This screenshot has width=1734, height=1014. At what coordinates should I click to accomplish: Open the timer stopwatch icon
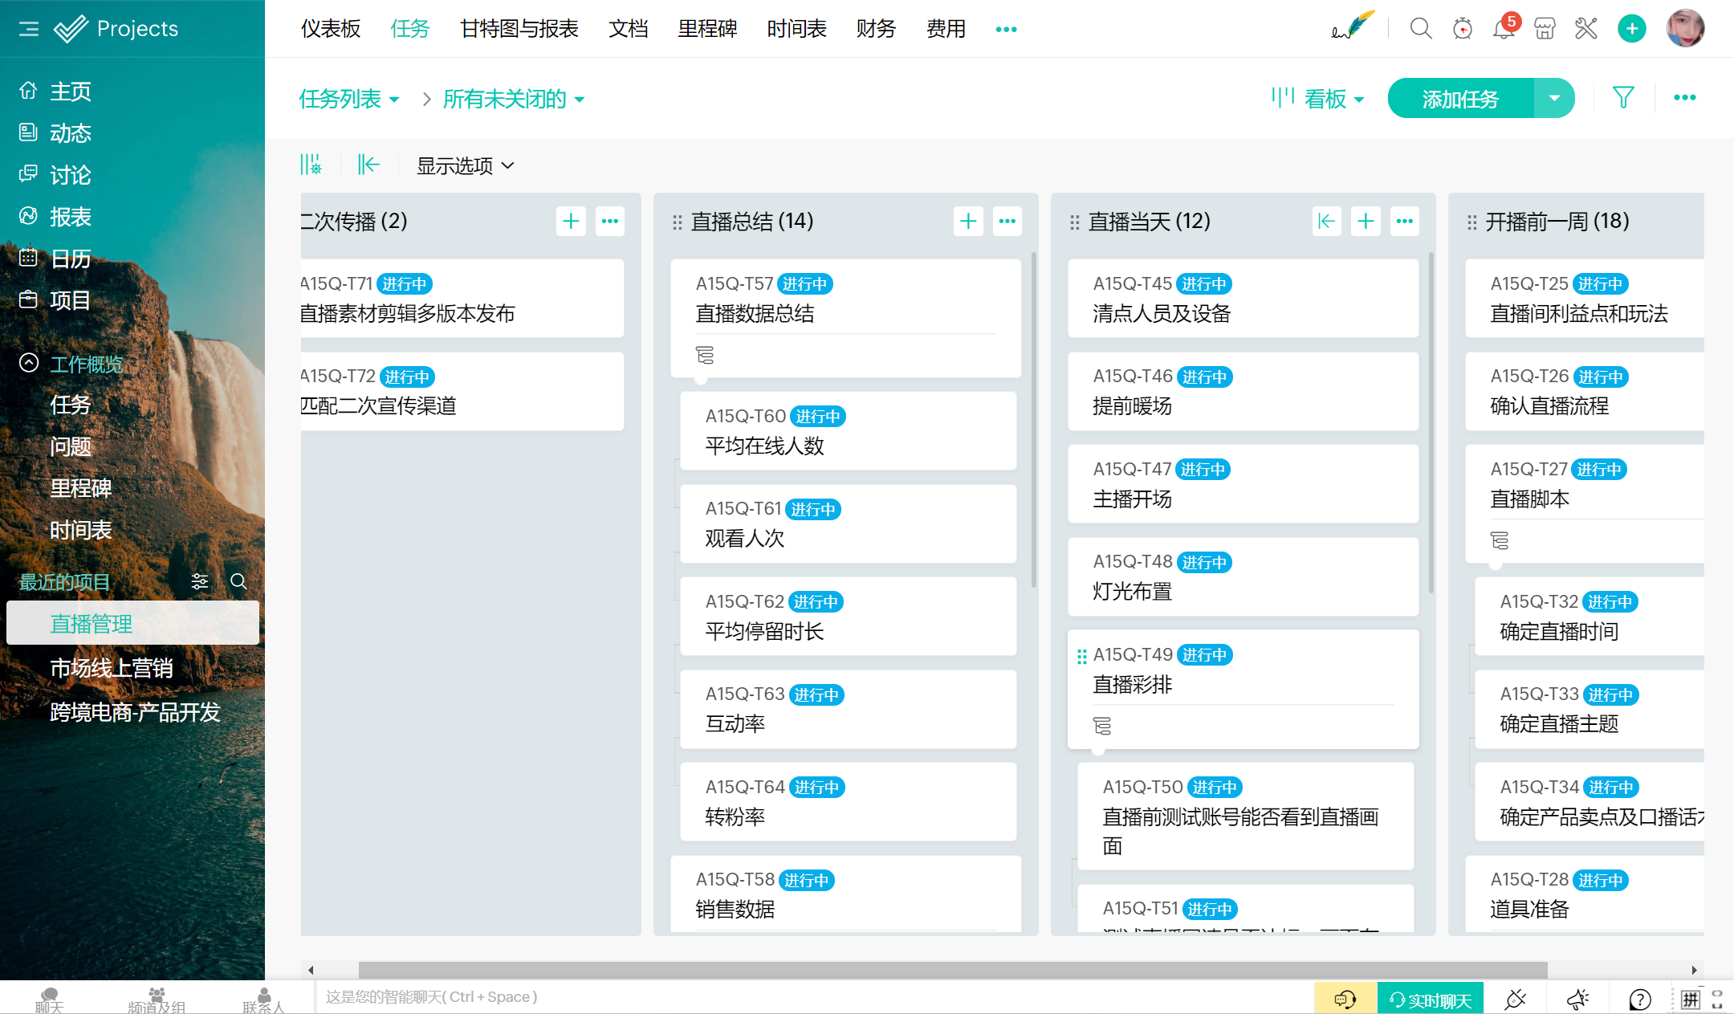click(x=1462, y=29)
